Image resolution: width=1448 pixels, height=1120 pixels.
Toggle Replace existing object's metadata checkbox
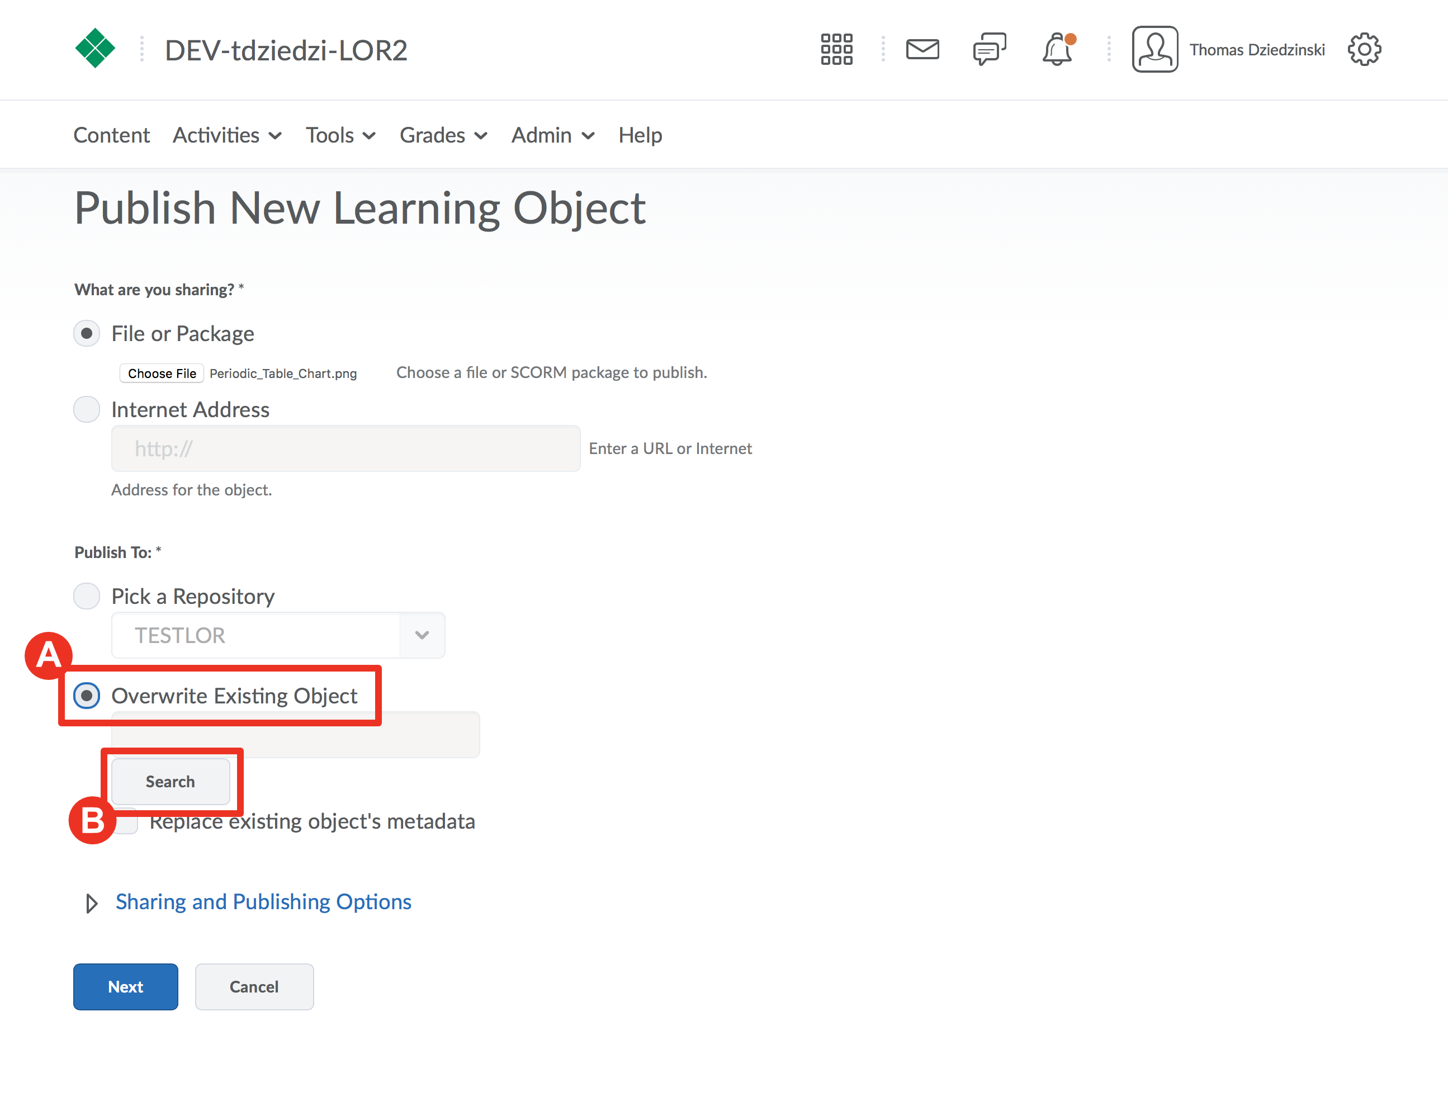(x=125, y=821)
